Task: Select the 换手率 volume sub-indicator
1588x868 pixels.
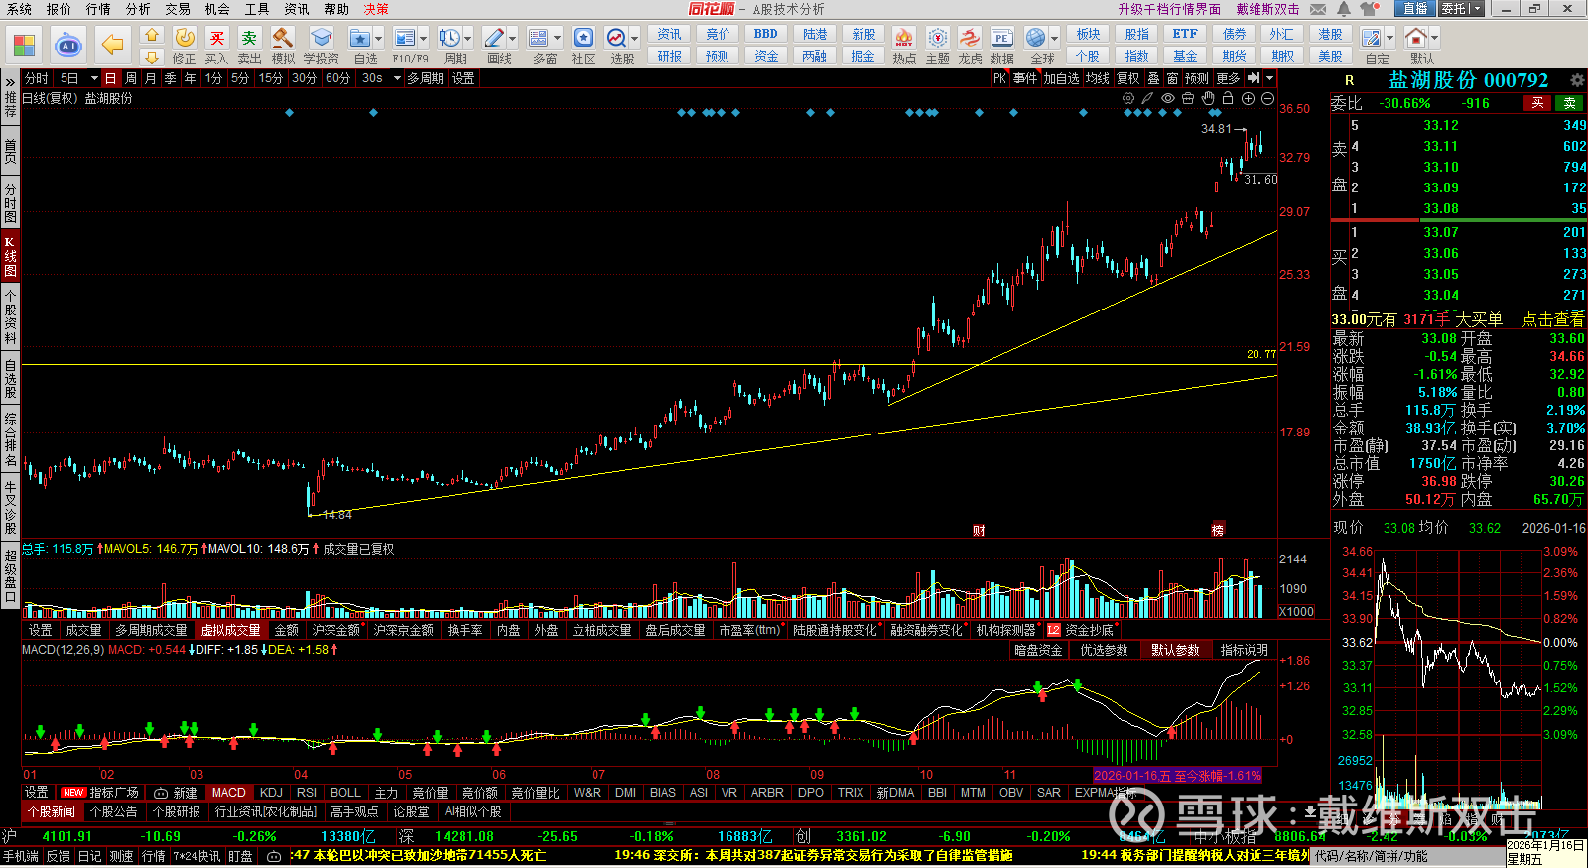Action: click(x=464, y=630)
